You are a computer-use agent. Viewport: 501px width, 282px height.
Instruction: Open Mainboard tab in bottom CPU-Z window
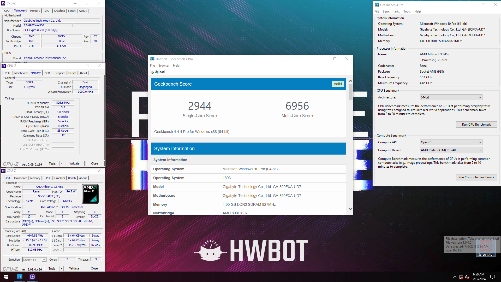21,178
